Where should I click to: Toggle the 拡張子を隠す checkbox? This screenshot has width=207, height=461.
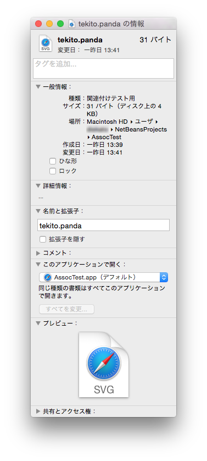[x=43, y=239]
